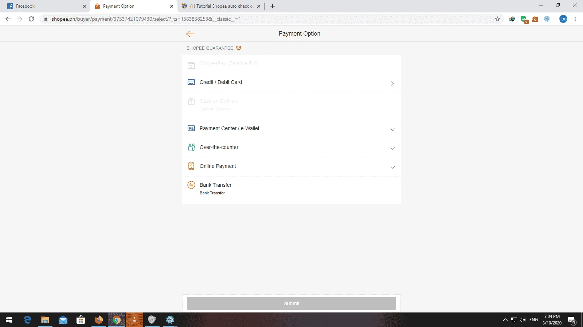
Task: Click the people icon beside Over-the-counter
Action: (191, 147)
